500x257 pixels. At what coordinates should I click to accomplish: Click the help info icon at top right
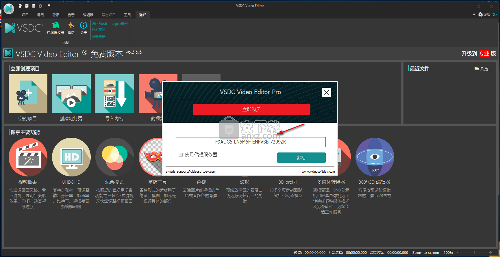[x=495, y=14]
